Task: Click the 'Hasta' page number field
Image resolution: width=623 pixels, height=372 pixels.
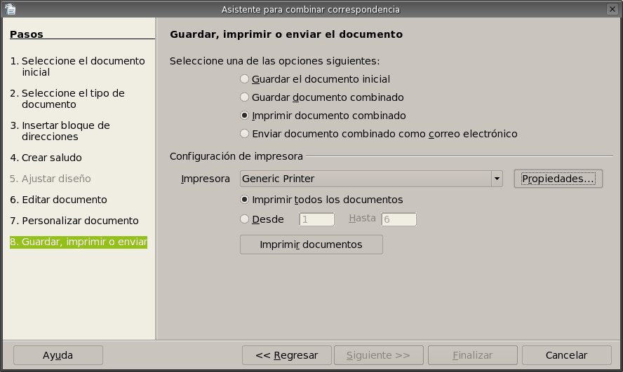Action: 398,219
